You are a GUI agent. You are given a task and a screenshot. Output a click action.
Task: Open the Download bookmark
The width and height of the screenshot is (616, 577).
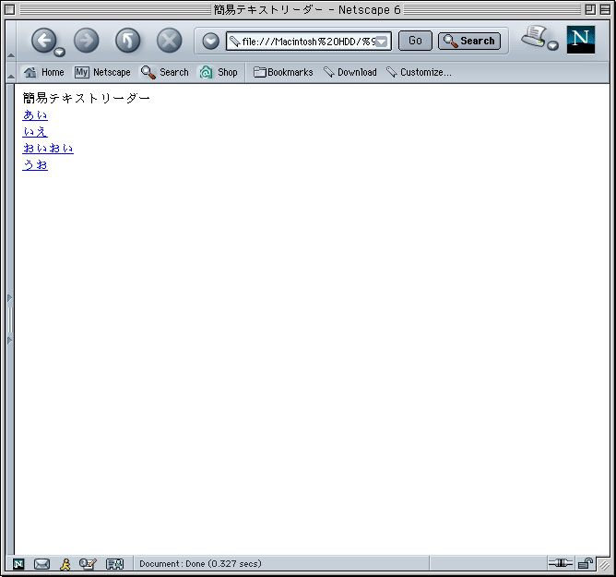(x=350, y=72)
